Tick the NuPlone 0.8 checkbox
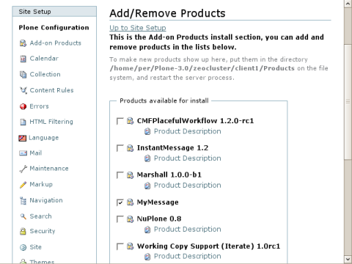The width and height of the screenshot is (352, 264). [x=120, y=219]
